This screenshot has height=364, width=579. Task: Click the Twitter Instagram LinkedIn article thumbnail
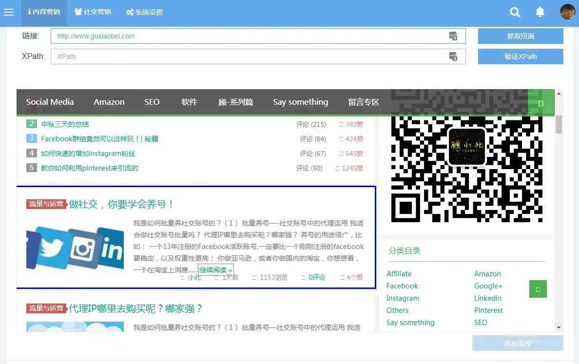(x=75, y=248)
